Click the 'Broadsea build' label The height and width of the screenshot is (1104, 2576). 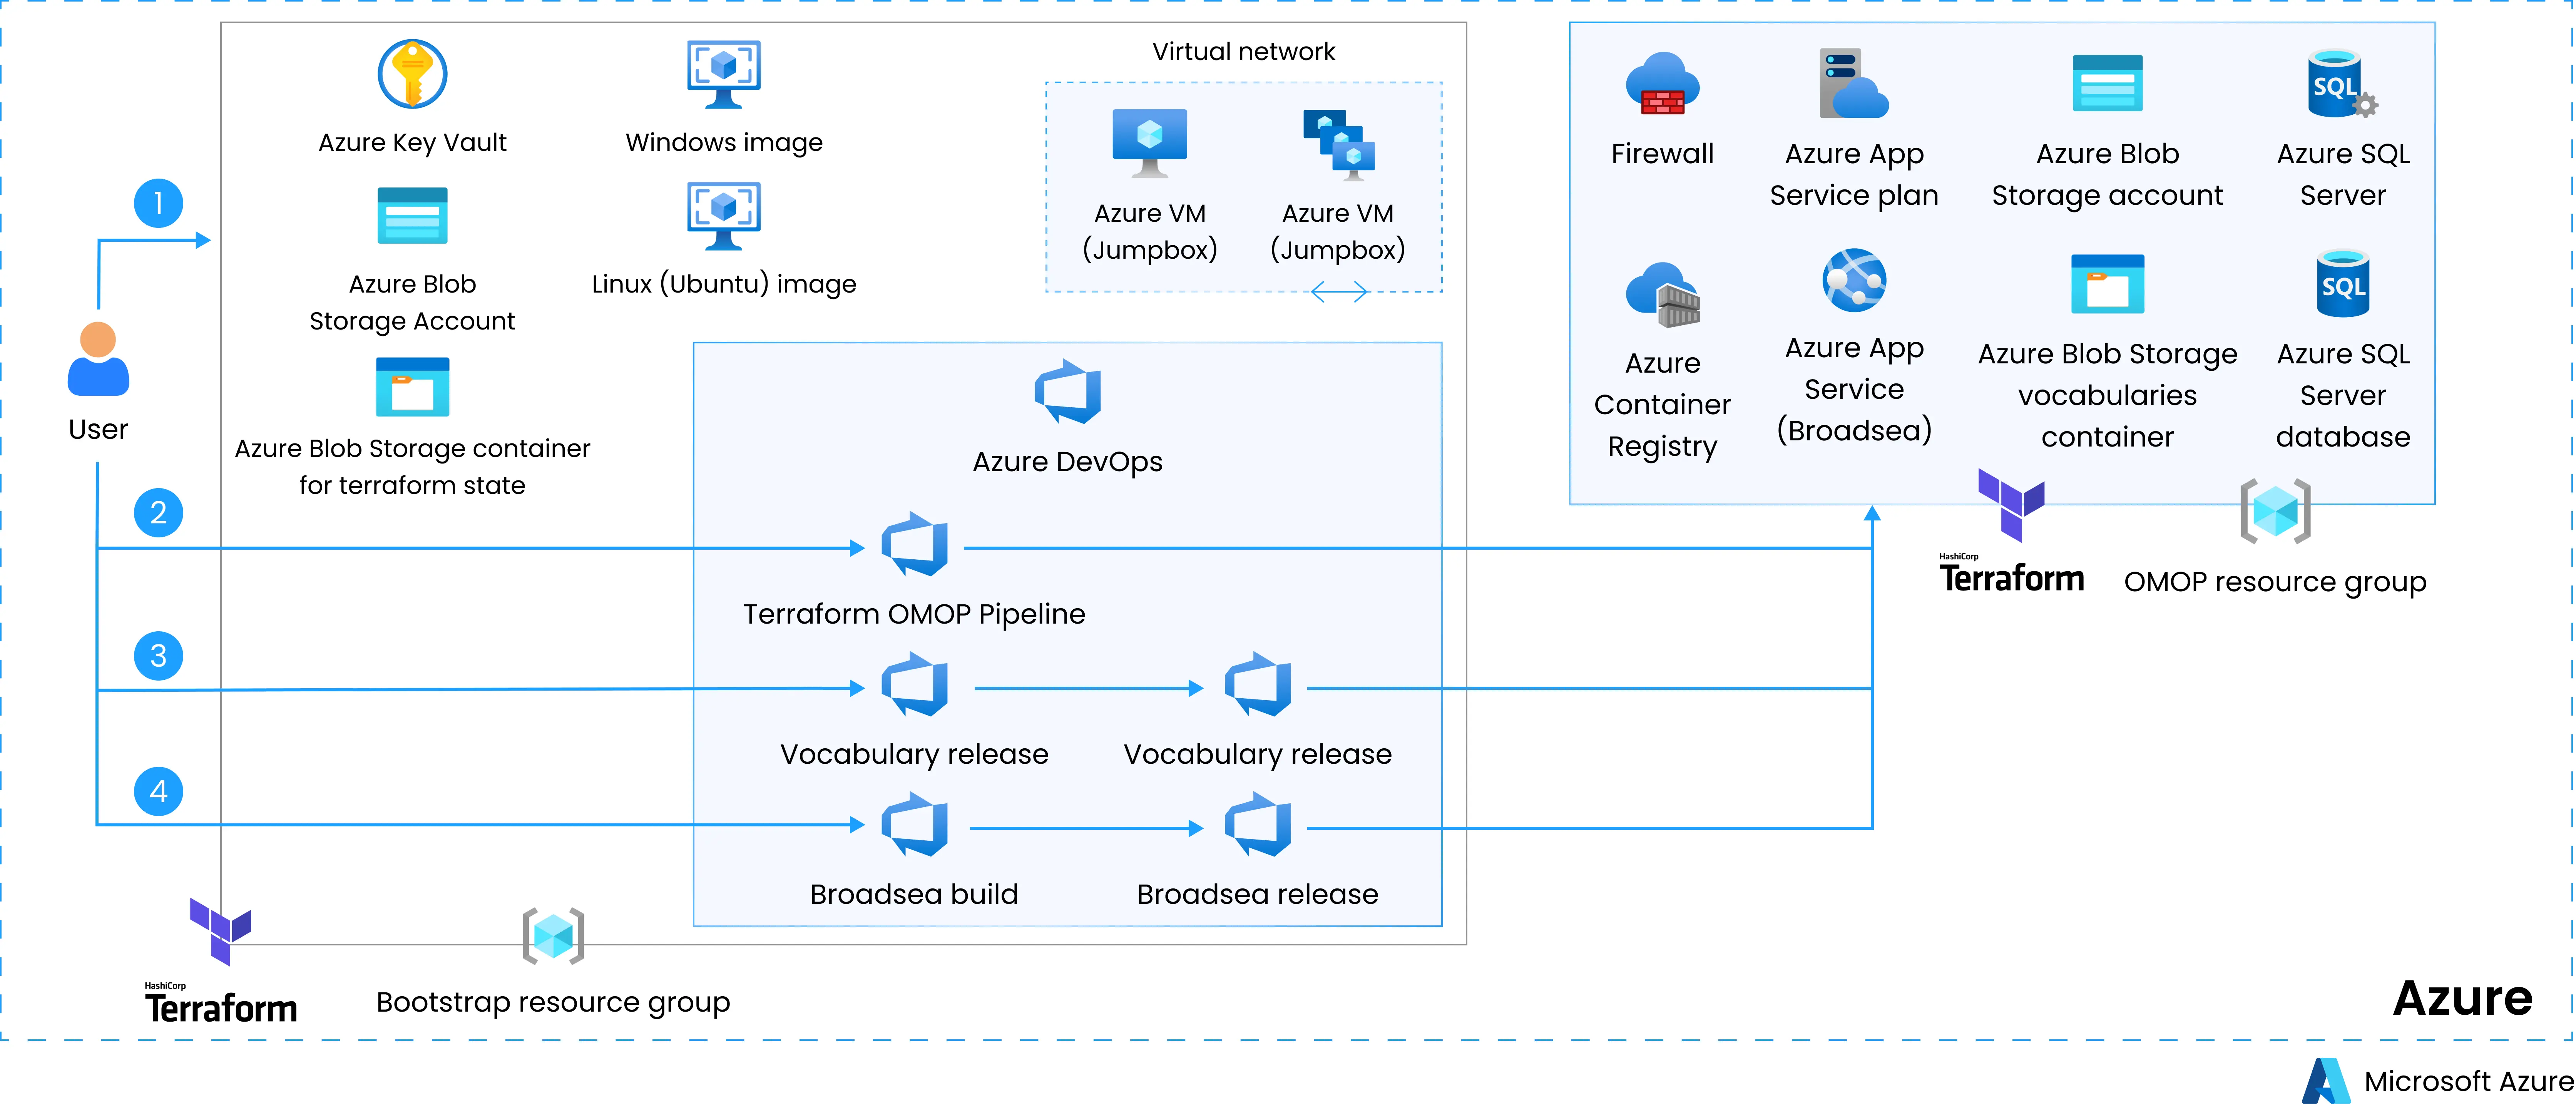[914, 894]
